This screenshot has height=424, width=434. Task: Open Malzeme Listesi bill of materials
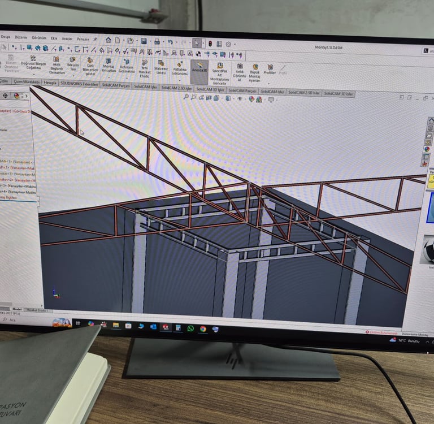[161, 67]
